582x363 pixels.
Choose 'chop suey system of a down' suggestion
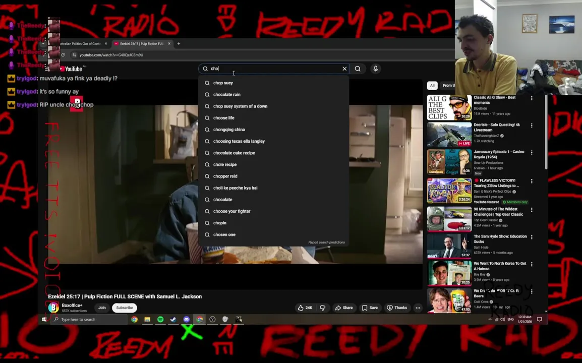274,106
